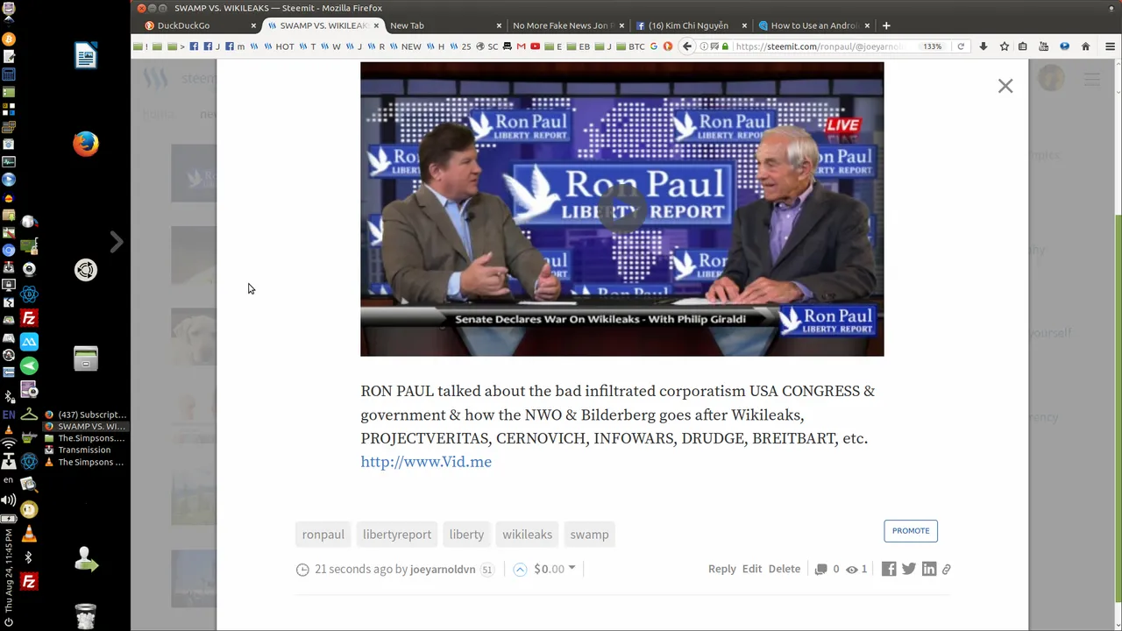This screenshot has height=631, width=1122.
Task: Open the Firefox hamburger menu
Action: (x=1110, y=46)
